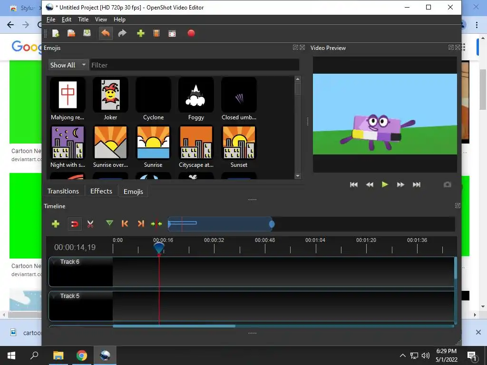The image size is (487, 365).
Task: Select the Foggy emoji
Action: point(196,99)
